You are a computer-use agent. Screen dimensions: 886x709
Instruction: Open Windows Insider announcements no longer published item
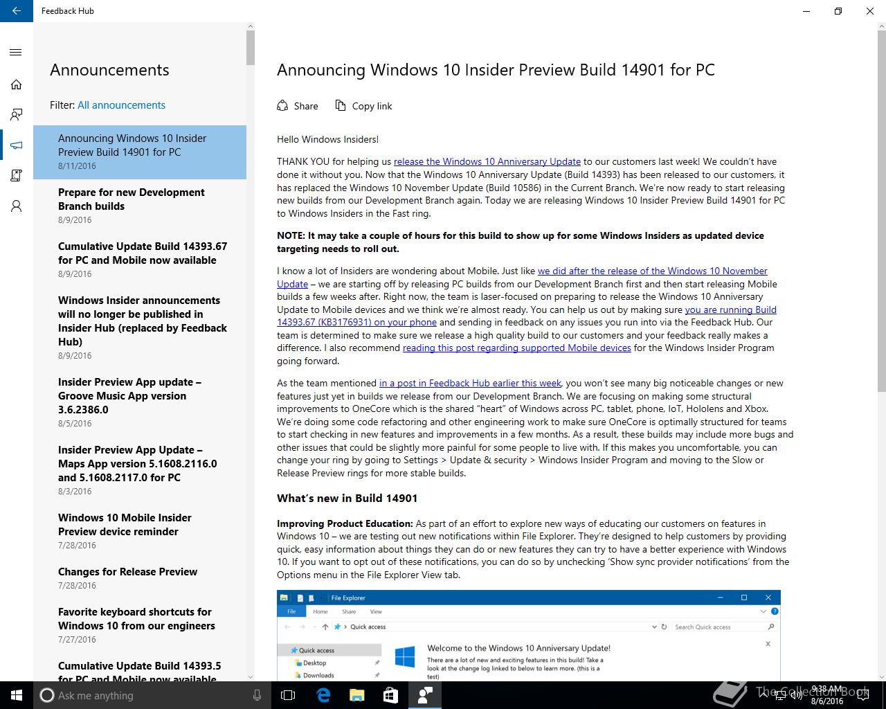point(140,328)
